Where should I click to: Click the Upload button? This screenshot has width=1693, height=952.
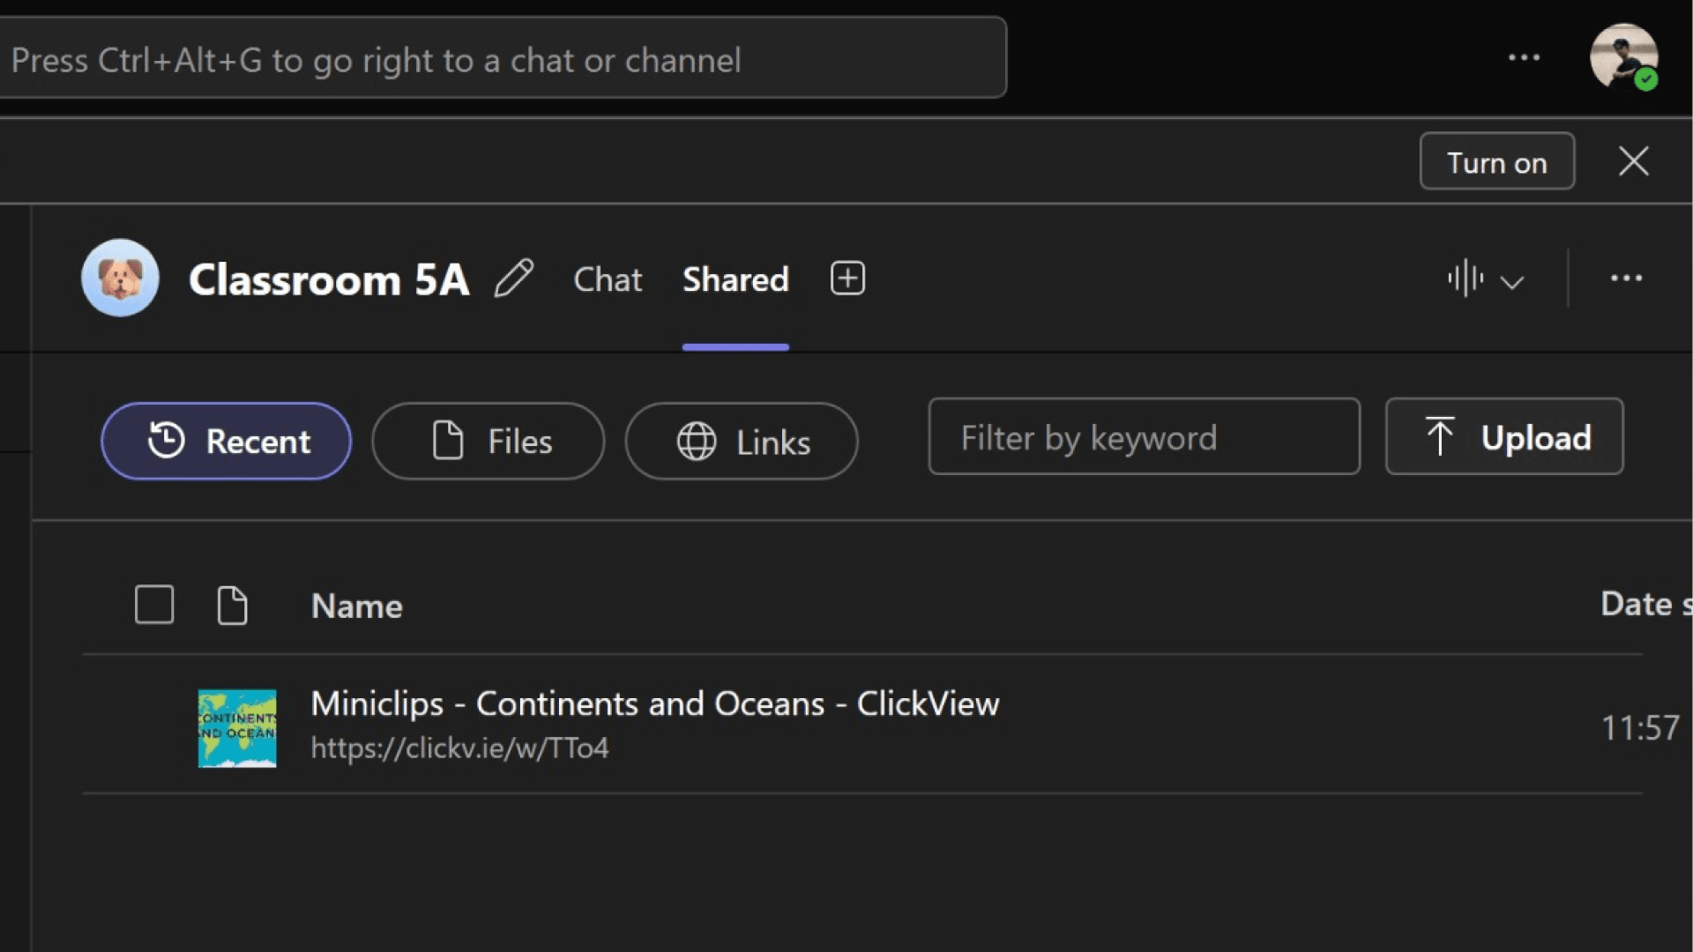[x=1504, y=436]
